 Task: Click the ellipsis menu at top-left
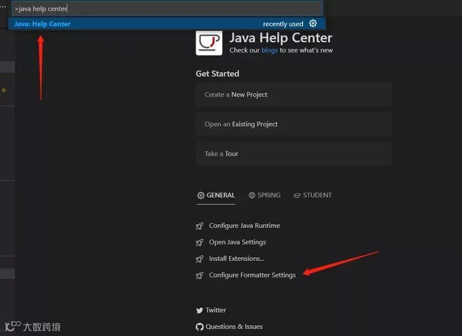(x=3, y=6)
